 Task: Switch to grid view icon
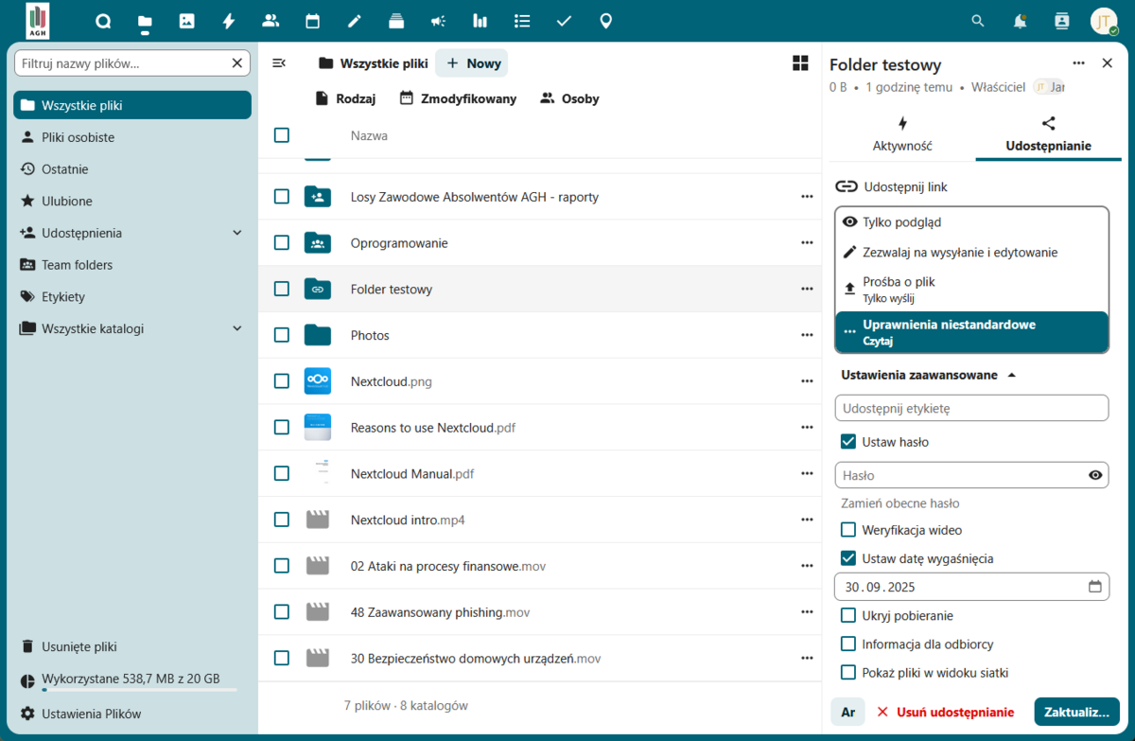[x=800, y=63]
